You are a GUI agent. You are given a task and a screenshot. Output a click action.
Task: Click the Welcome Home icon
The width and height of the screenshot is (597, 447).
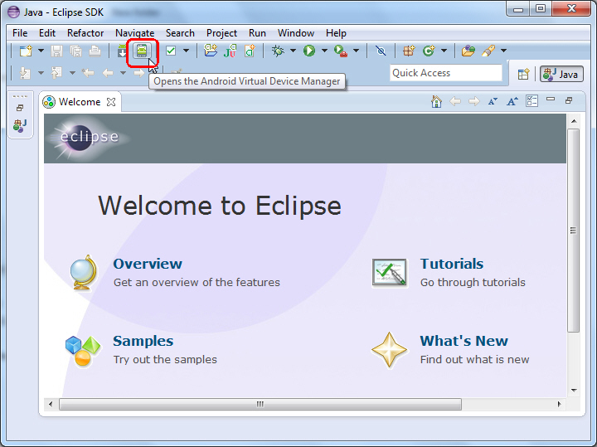(436, 101)
